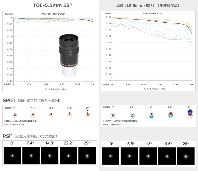Click the TOA-130N+TOE-5.5 58° Strehl chart title

53,14
